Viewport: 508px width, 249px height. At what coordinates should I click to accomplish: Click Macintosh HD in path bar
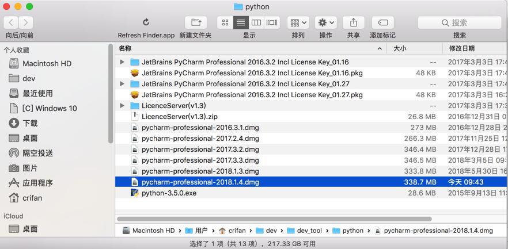tap(149, 231)
